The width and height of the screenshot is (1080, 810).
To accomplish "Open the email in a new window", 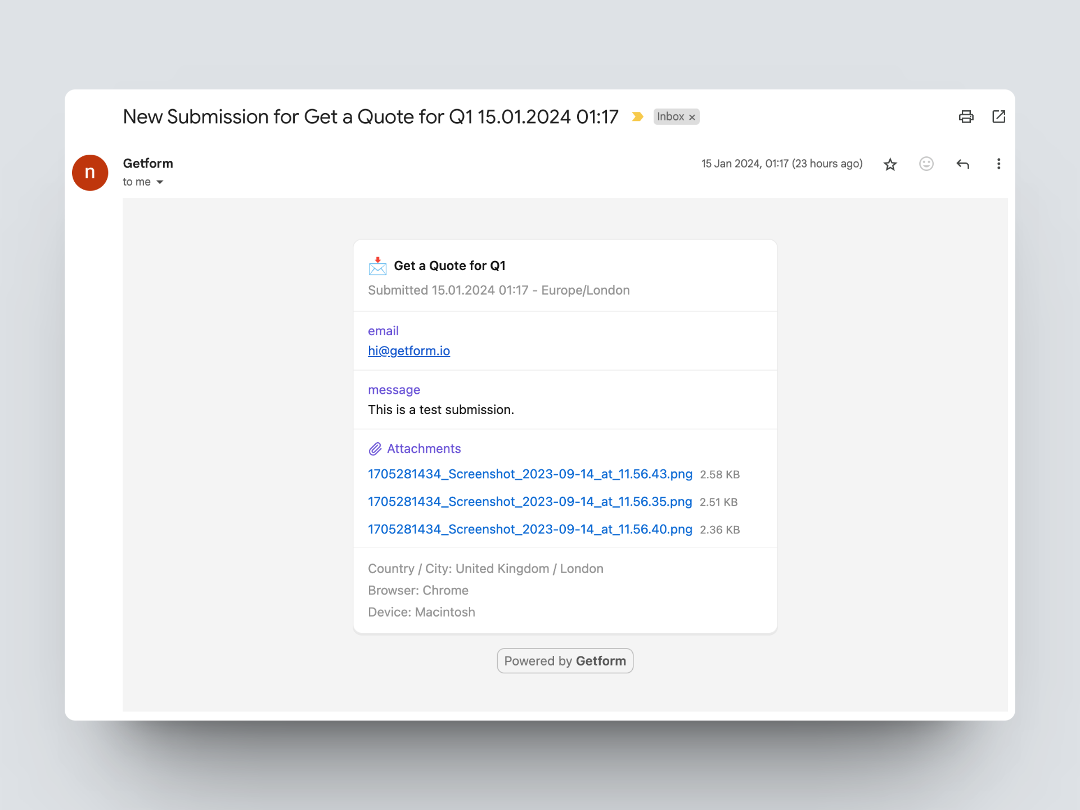I will click(x=998, y=116).
